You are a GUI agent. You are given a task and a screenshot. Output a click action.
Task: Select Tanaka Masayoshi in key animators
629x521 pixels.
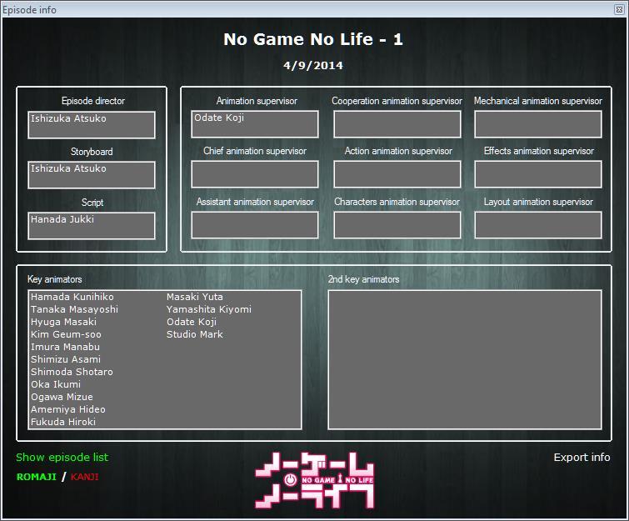(75, 309)
